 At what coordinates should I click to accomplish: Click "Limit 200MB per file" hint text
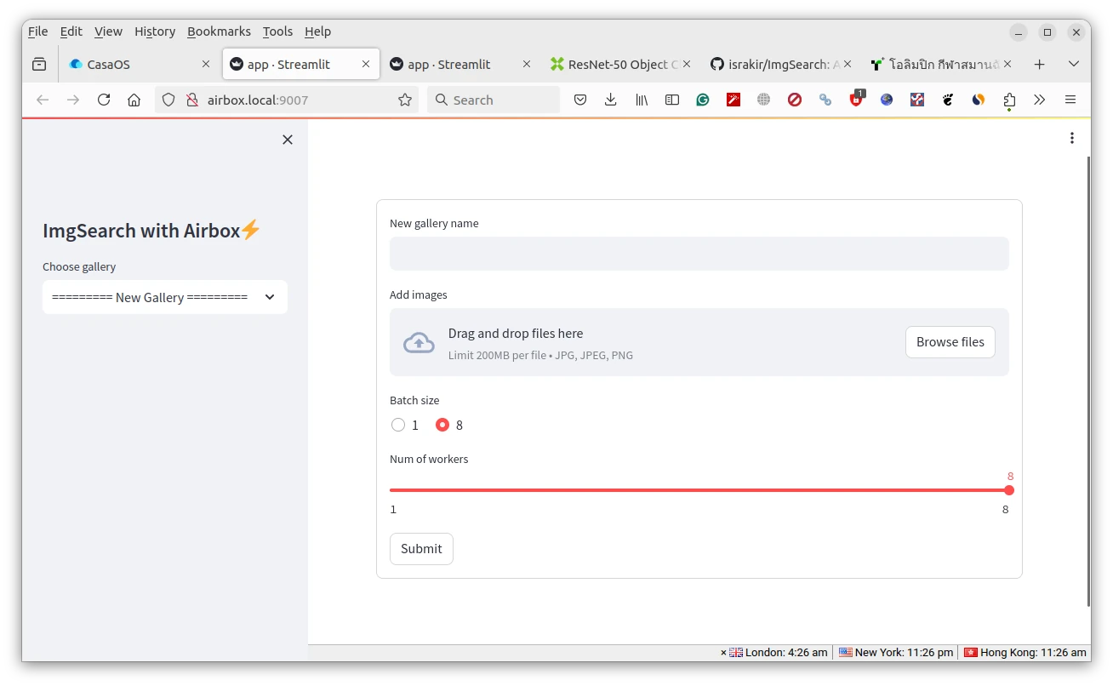(497, 356)
